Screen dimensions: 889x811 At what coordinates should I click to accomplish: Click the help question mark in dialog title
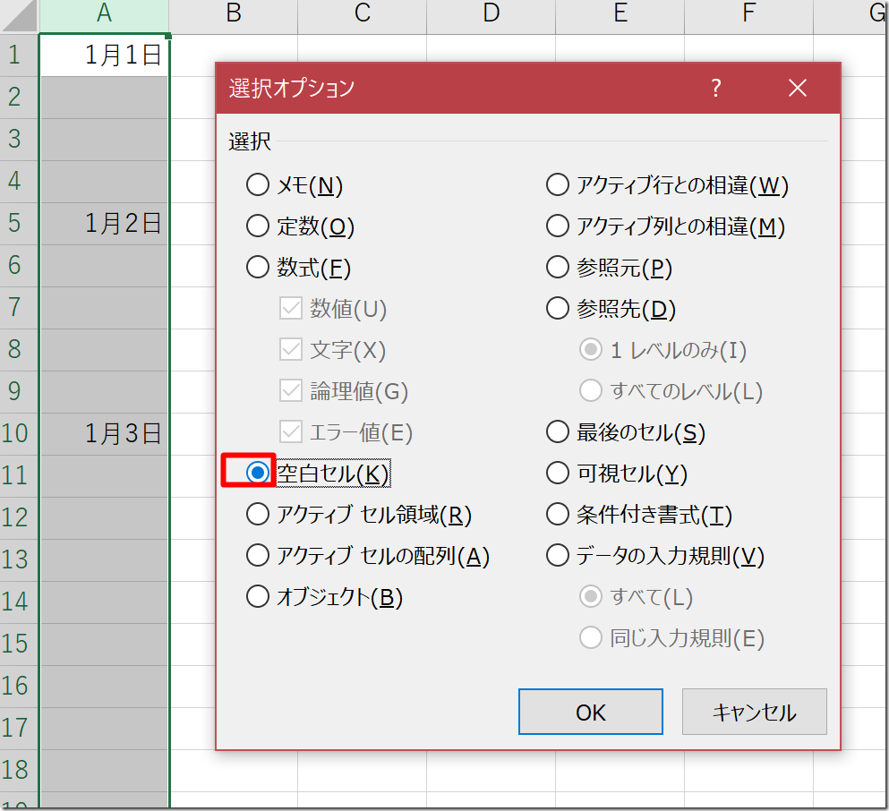(x=715, y=88)
